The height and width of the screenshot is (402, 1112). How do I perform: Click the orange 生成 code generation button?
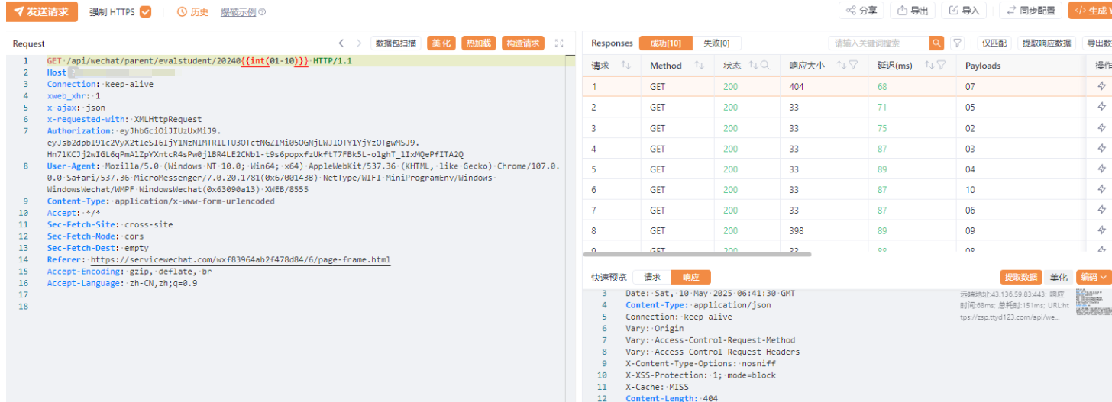pos(1090,11)
